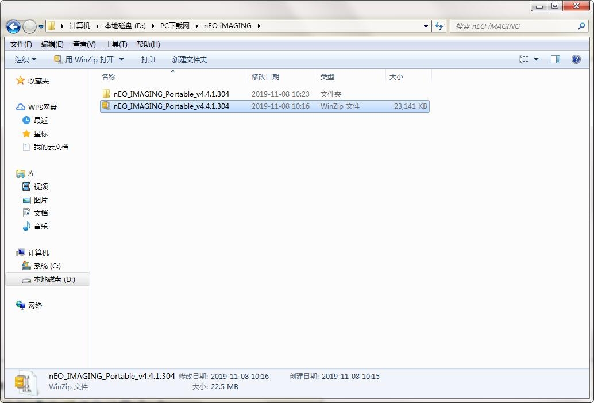Viewport: 594px width, 403px height.
Task: Click the 打印 toolbar button
Action: [x=148, y=60]
